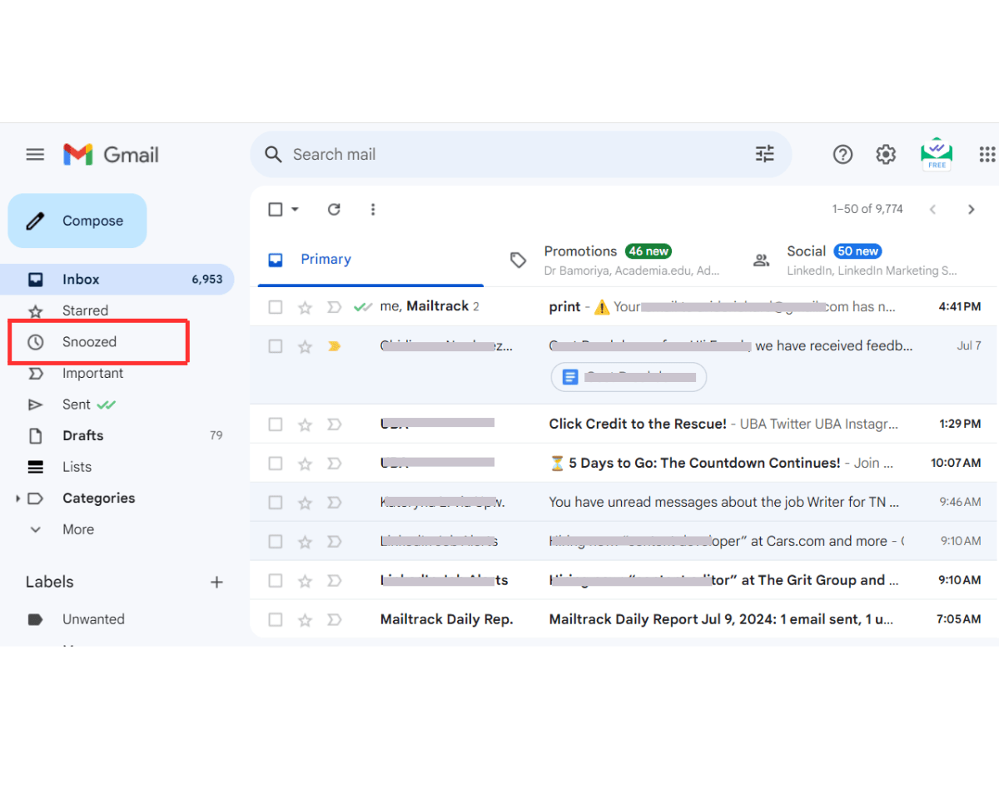Open the main menu hamburger icon
999x799 pixels.
35,155
